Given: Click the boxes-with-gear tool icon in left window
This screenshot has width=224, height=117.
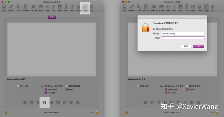Looking at the screenshot, I should point(78,102).
